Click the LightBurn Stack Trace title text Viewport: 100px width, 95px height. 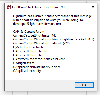coord(39,7)
